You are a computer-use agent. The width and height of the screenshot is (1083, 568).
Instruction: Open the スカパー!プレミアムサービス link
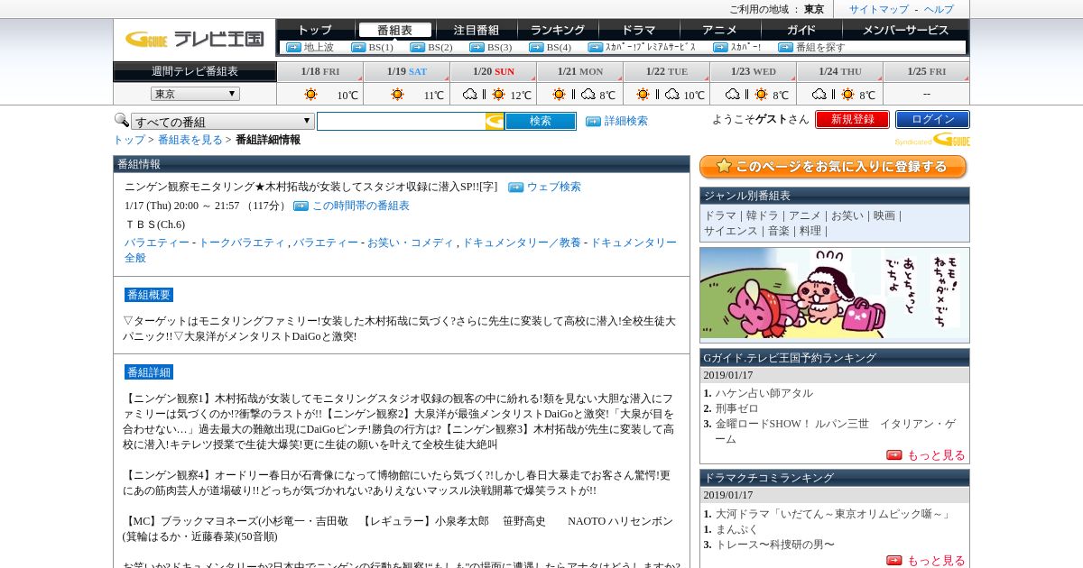651,48
